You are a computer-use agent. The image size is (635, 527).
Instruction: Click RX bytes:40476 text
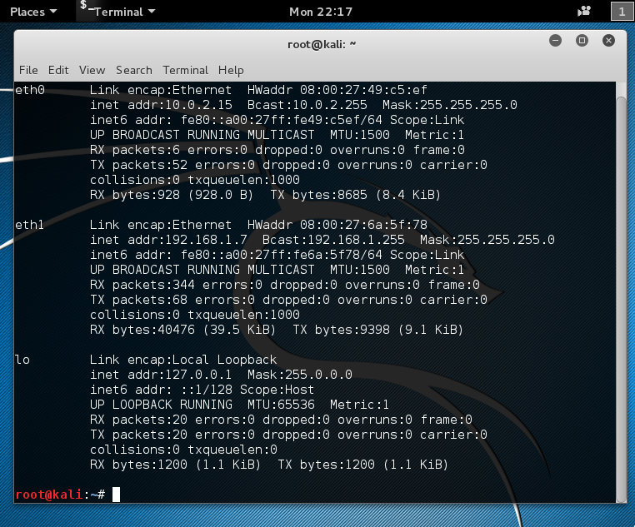142,329
